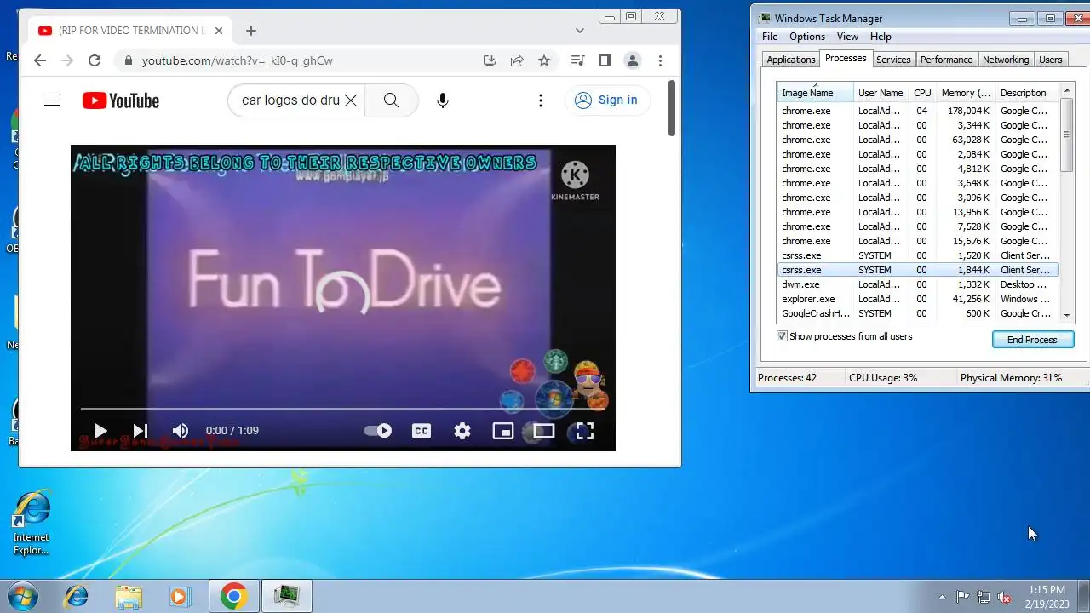Toggle Show processes from all users
Viewport: 1090px width, 613px height.
[x=783, y=336]
